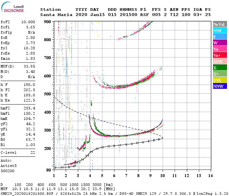
Task: Click the yF2 value 44.2
Action: click(x=30, y=124)
